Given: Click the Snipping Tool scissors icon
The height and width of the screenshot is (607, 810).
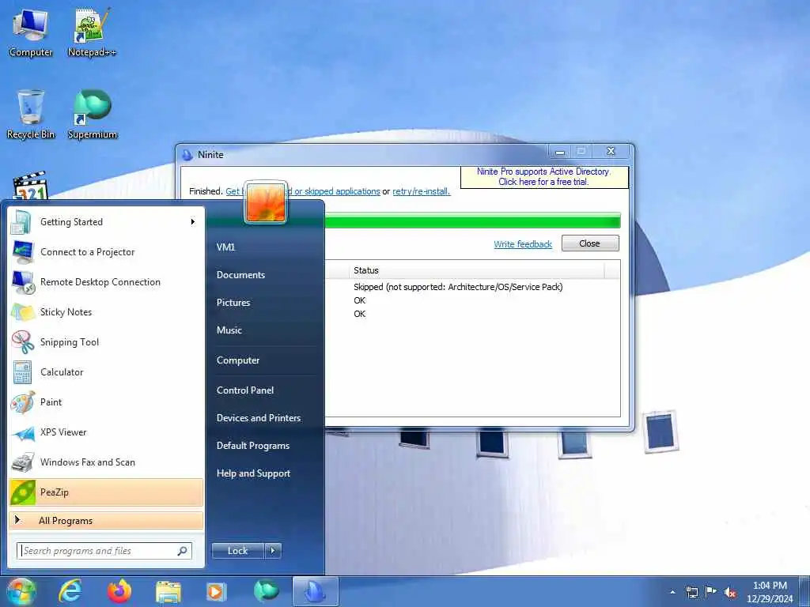Looking at the screenshot, I should pyautogui.click(x=23, y=342).
